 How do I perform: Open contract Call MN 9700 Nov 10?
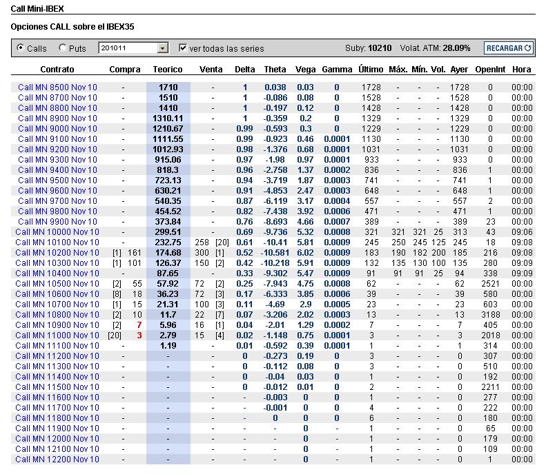pyautogui.click(x=57, y=201)
